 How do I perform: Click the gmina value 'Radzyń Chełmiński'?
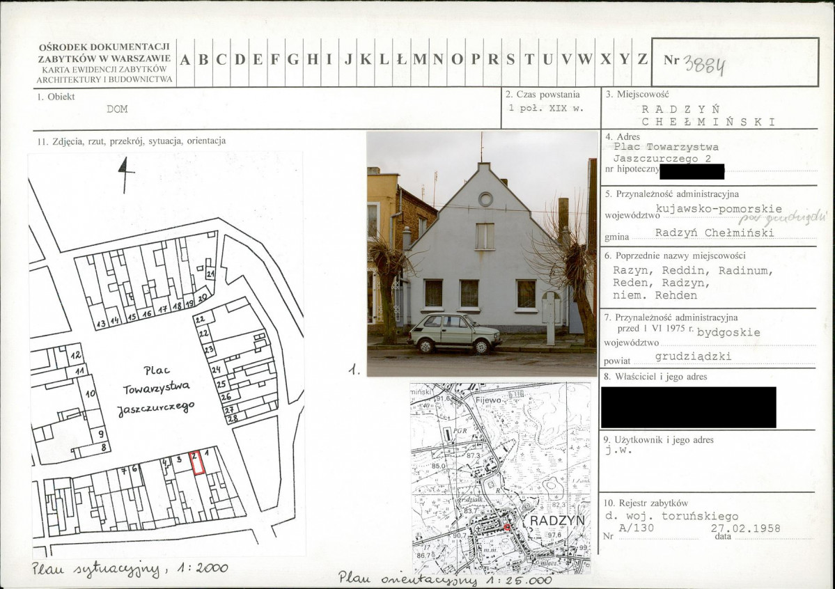715,233
